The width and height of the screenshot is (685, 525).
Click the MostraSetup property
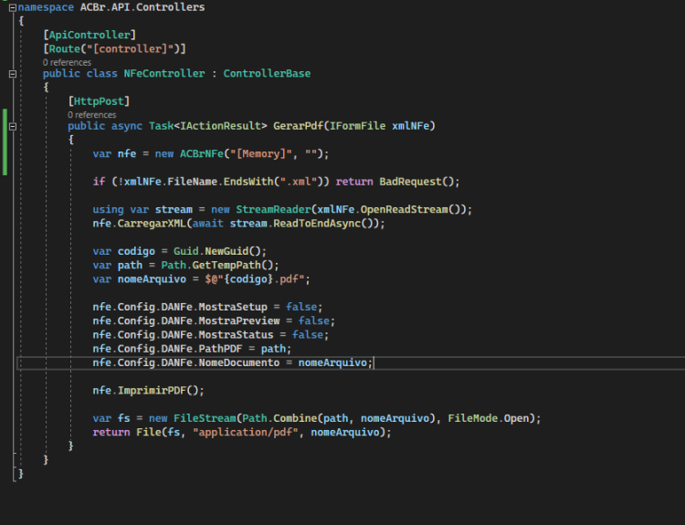(x=233, y=307)
